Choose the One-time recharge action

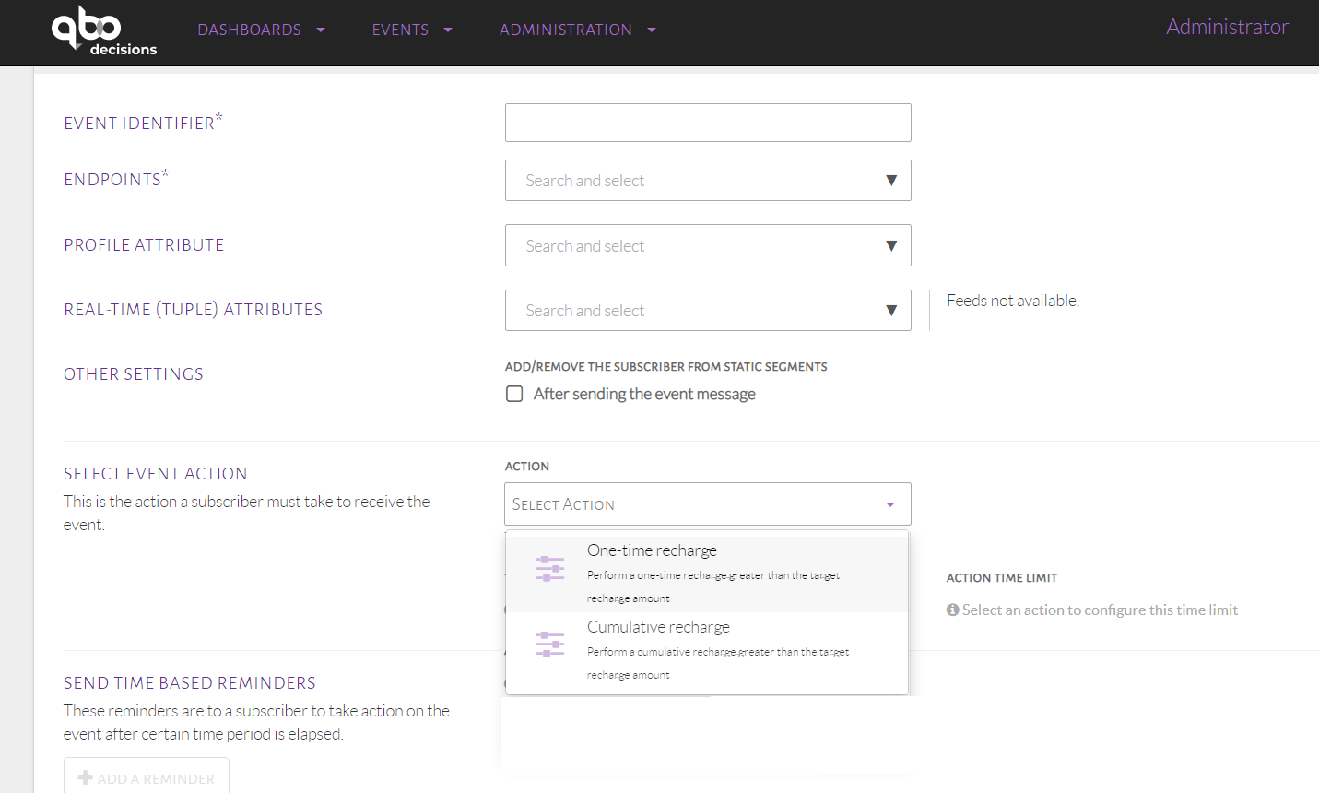[x=707, y=574]
